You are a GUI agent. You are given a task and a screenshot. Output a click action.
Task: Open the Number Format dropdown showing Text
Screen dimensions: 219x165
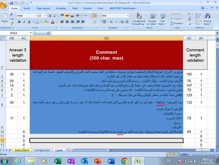[x=127, y=16]
